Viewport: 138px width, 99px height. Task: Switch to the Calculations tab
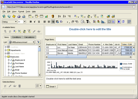click(x=29, y=37)
